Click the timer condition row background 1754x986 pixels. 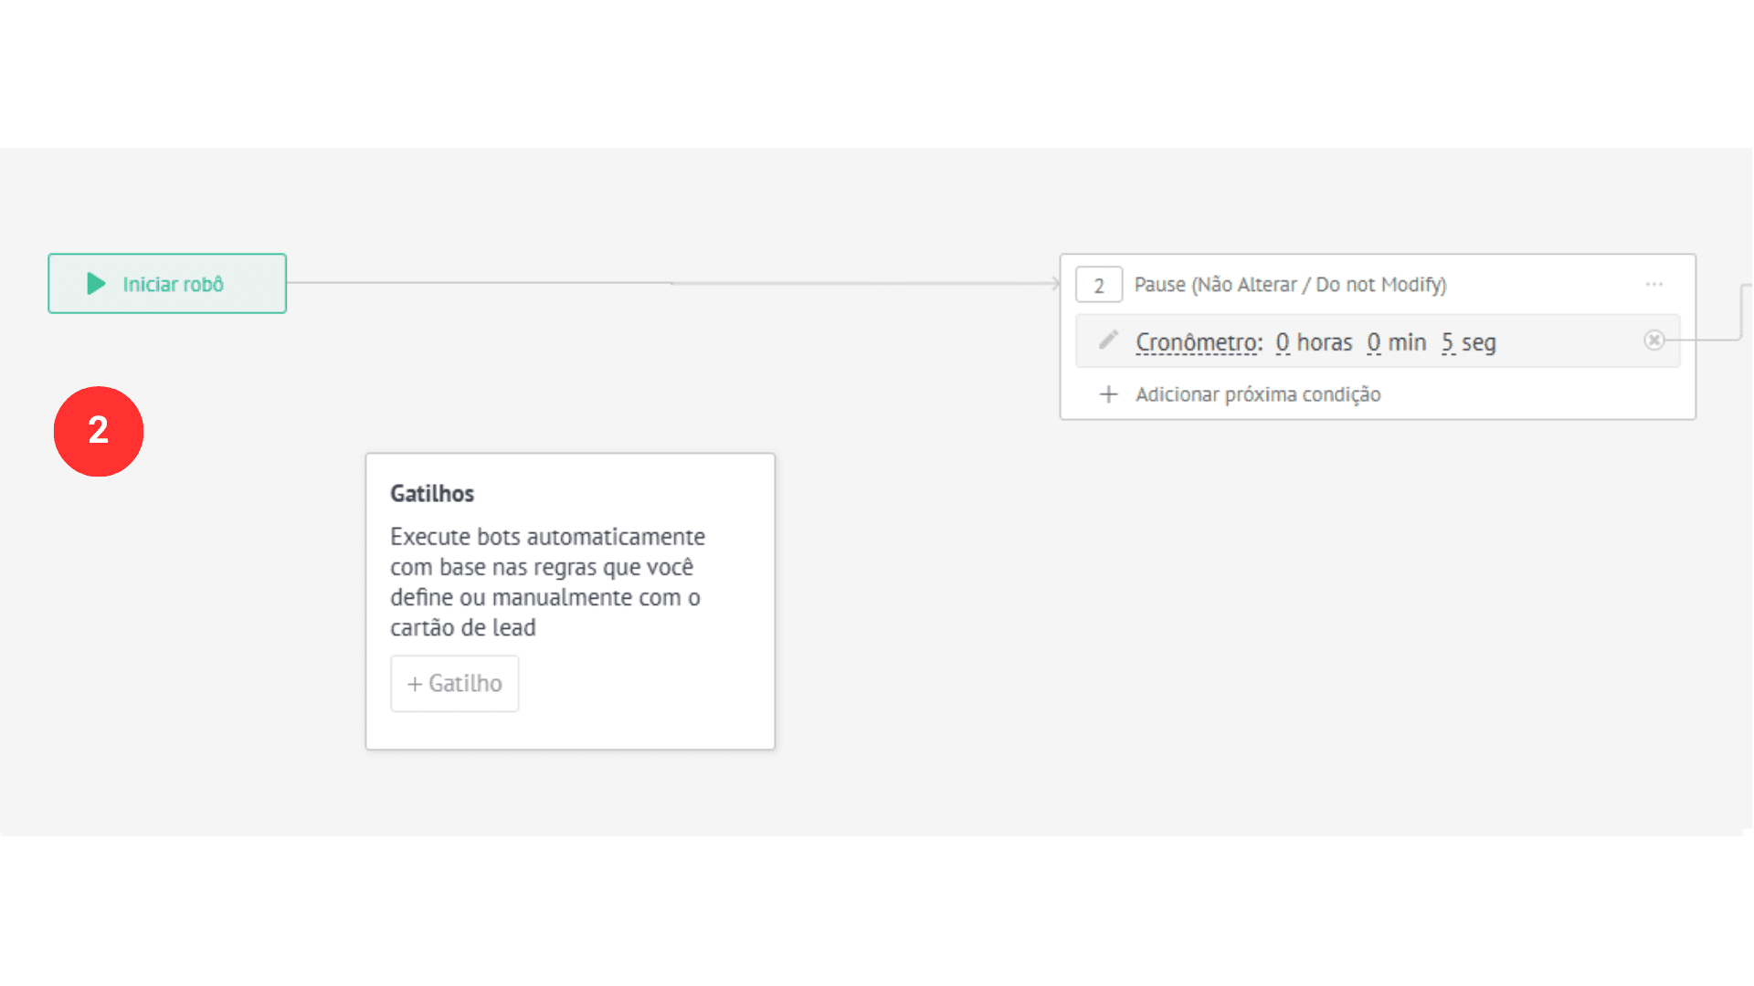[x=1378, y=341]
